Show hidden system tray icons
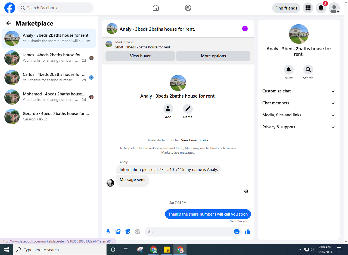The height and width of the screenshot is (255, 348). [x=300, y=250]
